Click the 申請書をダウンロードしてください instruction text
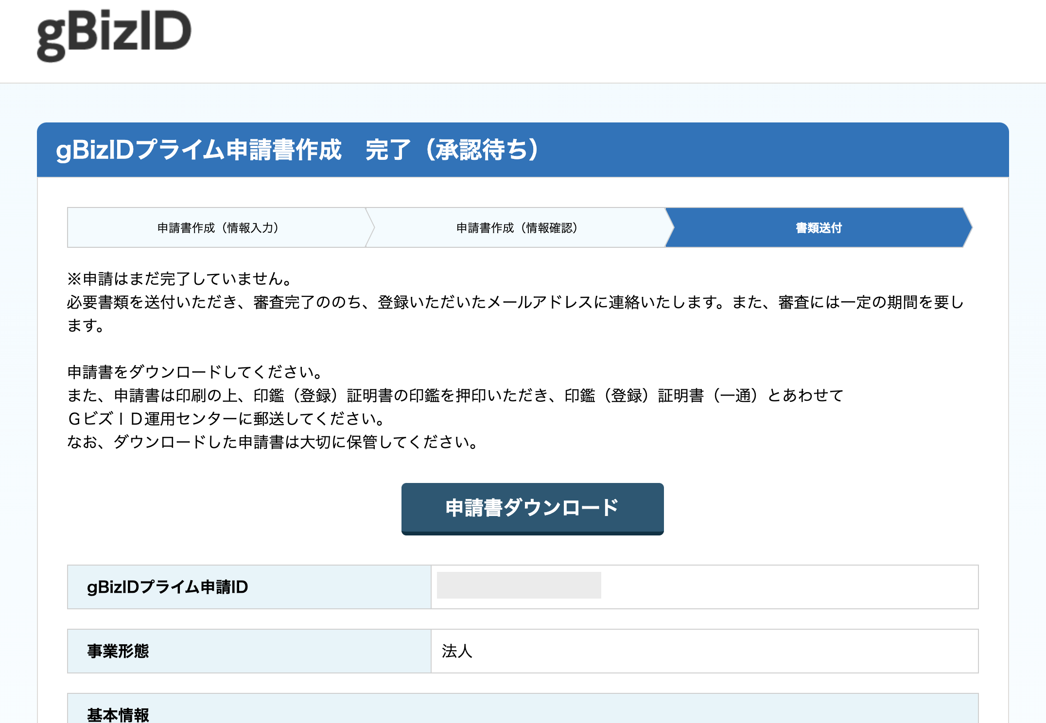The width and height of the screenshot is (1046, 723). point(195,372)
